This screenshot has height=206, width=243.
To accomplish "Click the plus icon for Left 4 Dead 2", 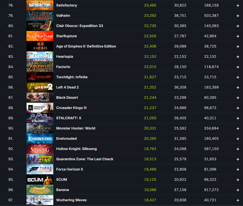I will click(x=238, y=87).
